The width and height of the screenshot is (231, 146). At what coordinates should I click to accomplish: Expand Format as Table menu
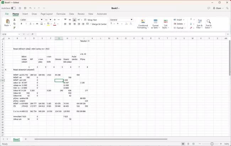pyautogui.click(x=155, y=24)
